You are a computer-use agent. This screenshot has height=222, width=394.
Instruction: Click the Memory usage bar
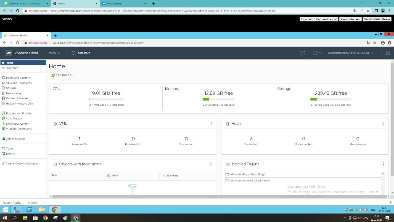218,99
